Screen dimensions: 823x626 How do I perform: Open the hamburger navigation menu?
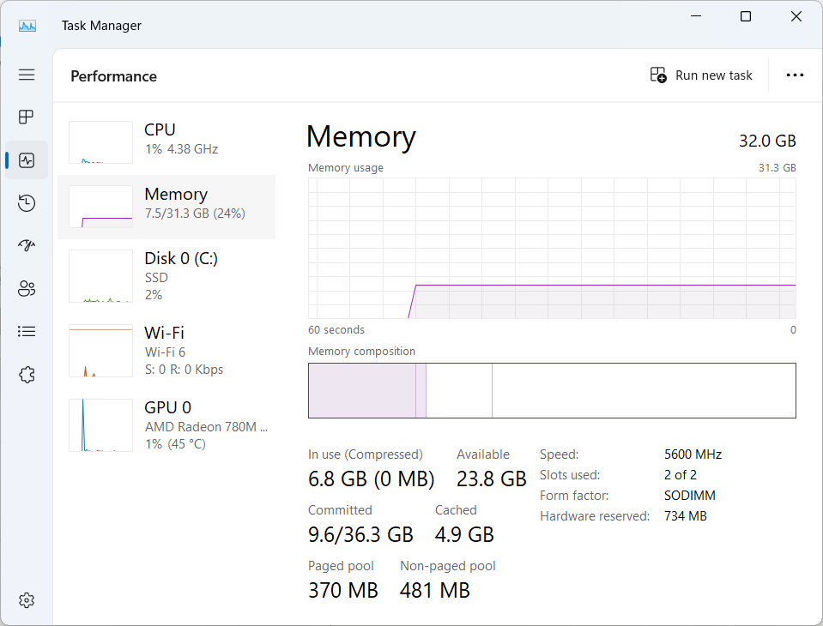pyautogui.click(x=27, y=75)
